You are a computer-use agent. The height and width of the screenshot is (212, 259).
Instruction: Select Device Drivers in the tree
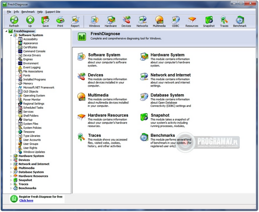pos(32,55)
